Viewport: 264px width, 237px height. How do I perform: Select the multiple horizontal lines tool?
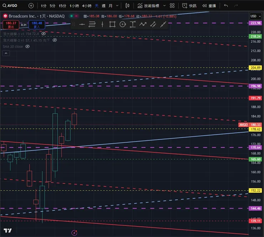pos(92,24)
